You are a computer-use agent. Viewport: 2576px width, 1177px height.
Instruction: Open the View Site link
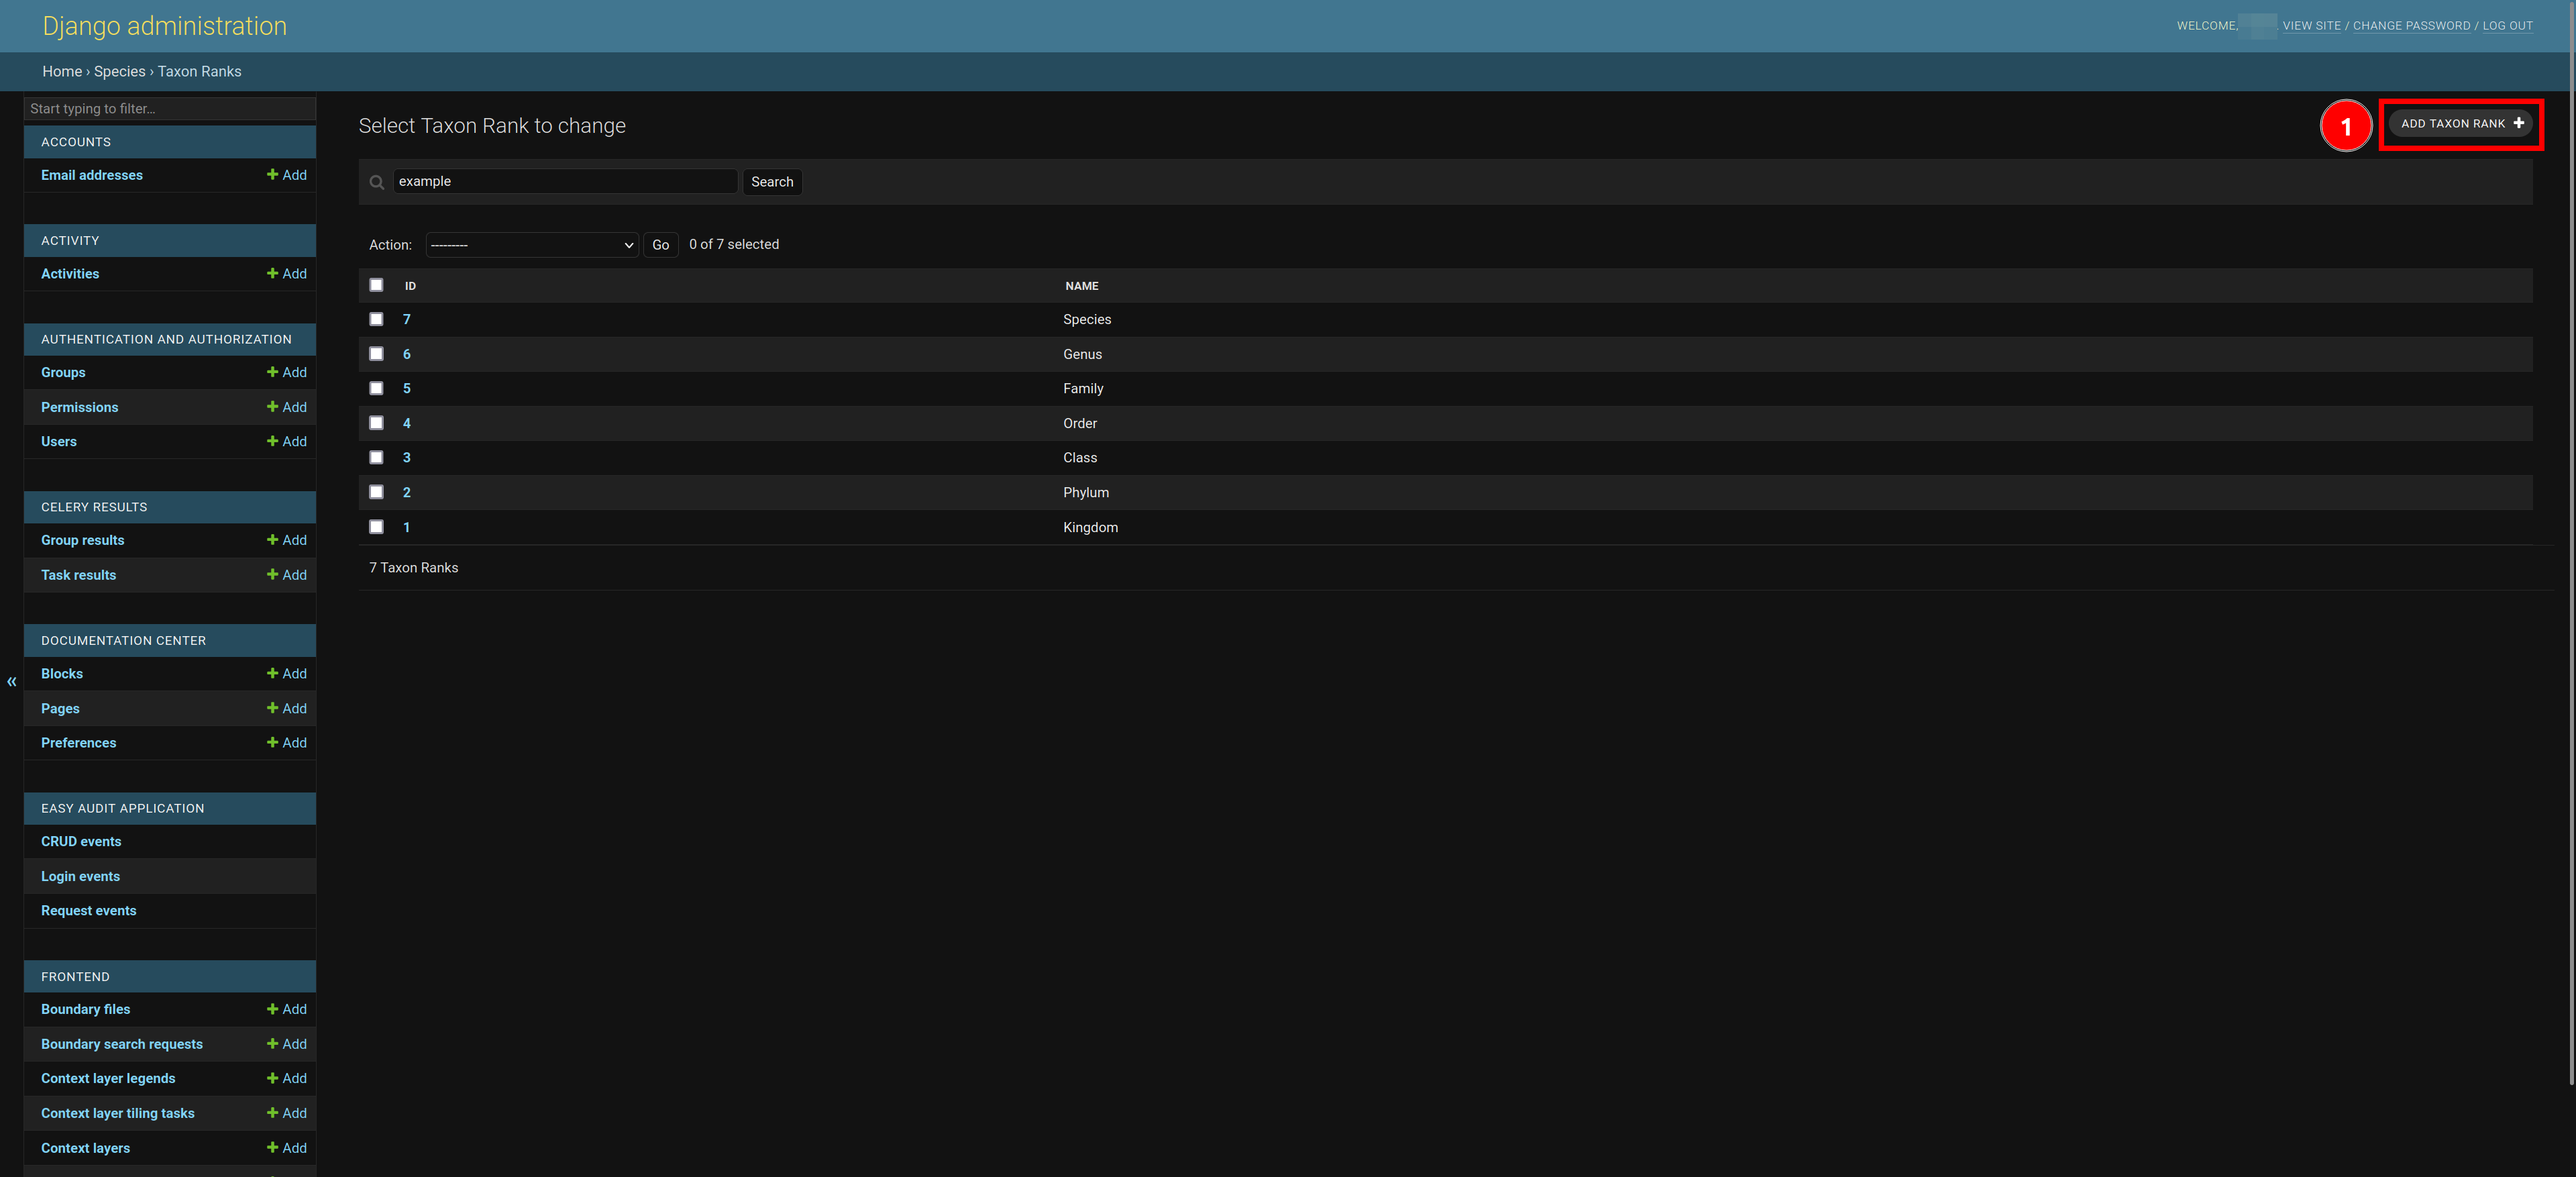click(x=2311, y=26)
